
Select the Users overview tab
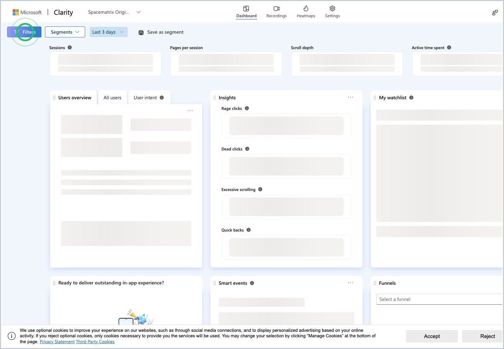[x=73, y=98]
